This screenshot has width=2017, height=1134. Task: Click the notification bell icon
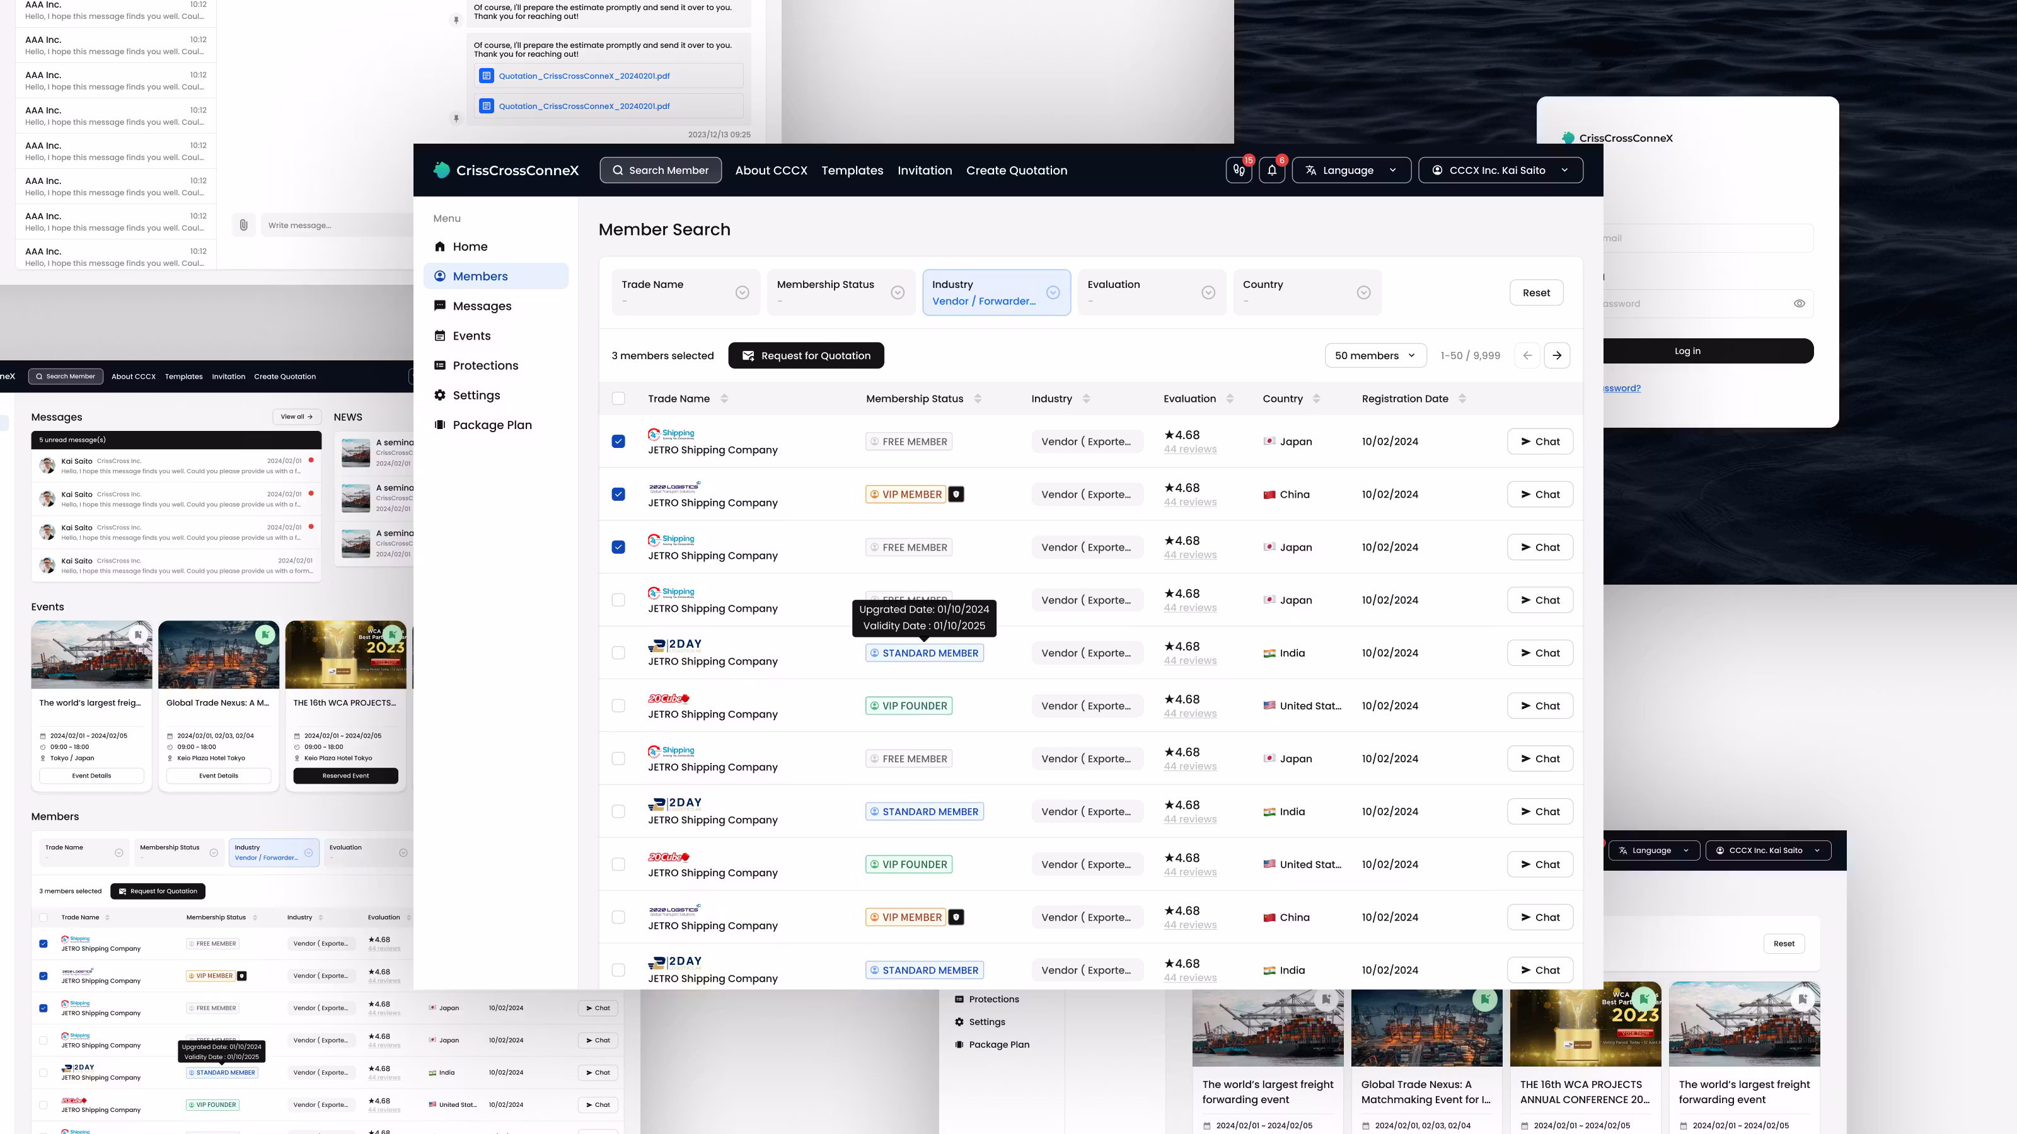pos(1271,170)
